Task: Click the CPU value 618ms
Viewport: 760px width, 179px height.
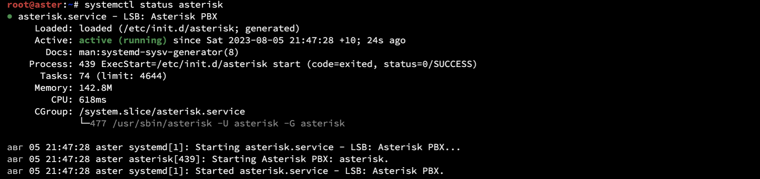Action: point(92,100)
